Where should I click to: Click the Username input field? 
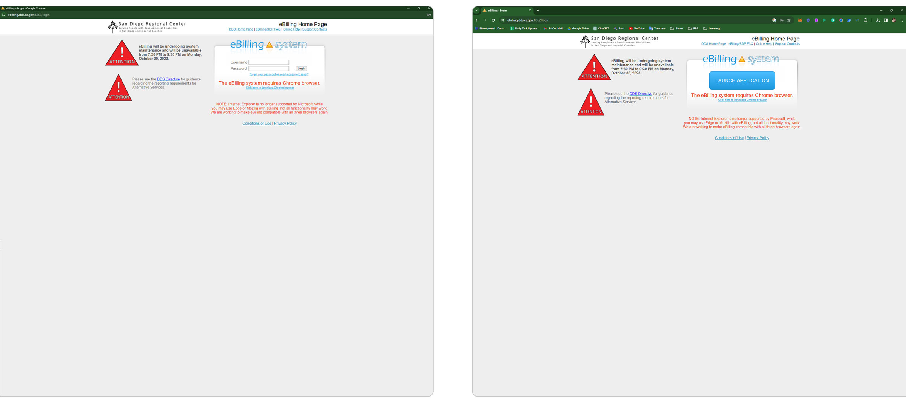point(269,62)
